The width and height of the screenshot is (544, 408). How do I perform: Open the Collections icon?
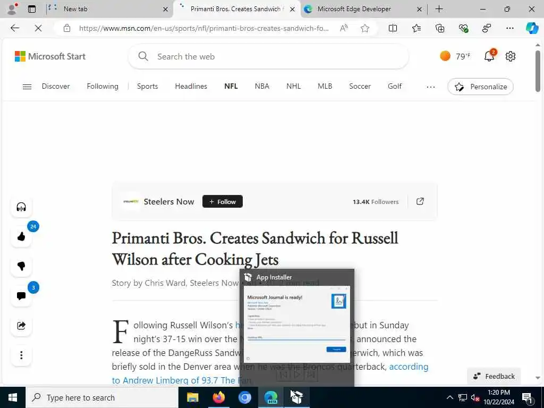click(x=440, y=28)
